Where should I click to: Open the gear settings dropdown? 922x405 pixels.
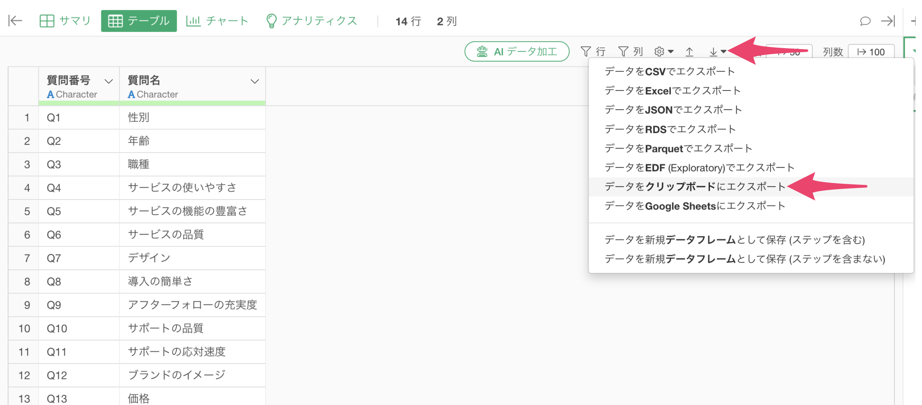(663, 51)
